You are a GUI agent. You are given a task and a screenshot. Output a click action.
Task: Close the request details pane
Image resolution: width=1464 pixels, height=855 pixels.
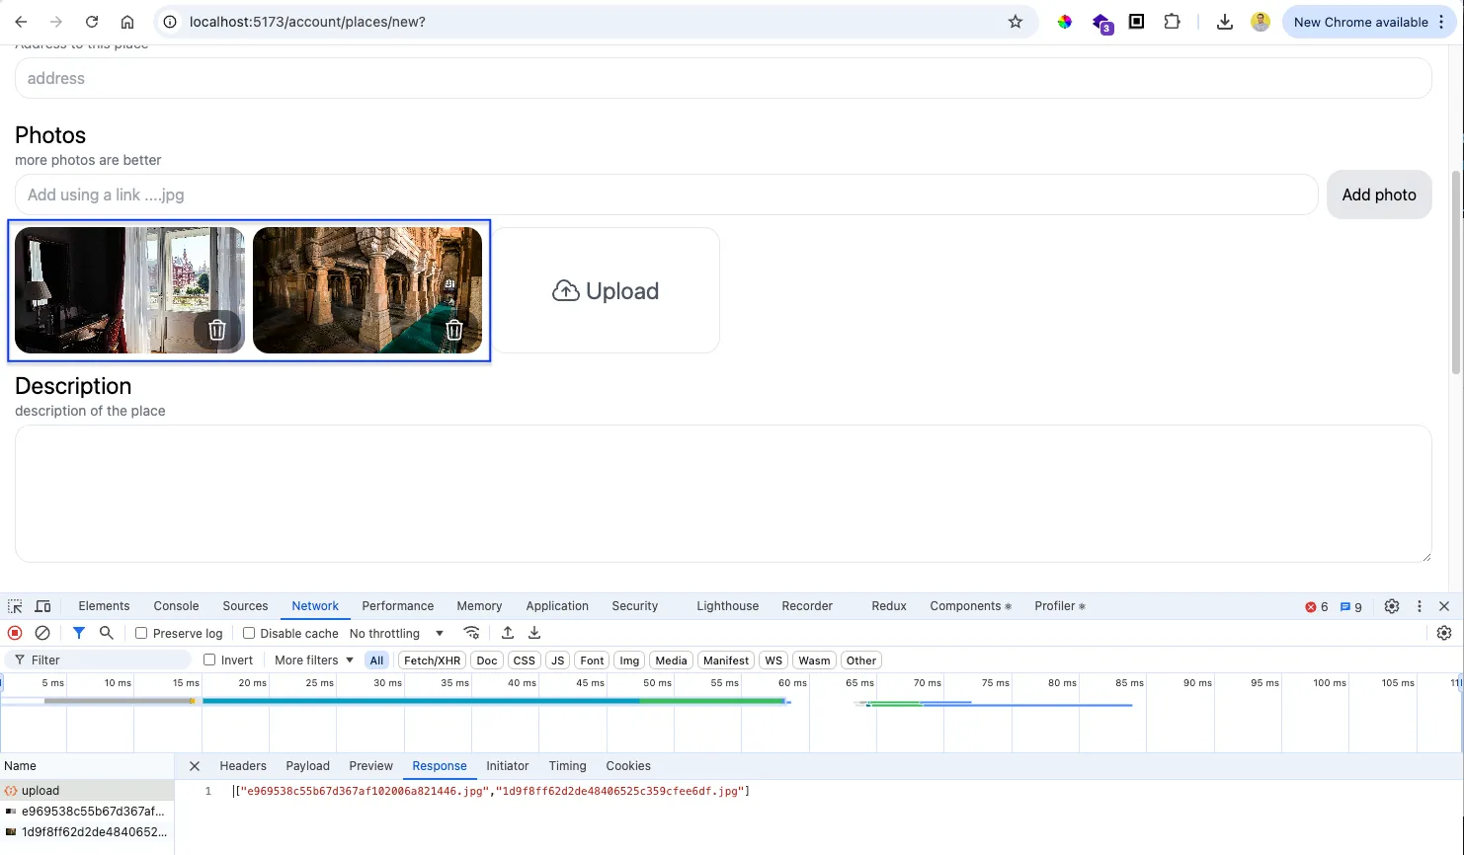tap(195, 766)
